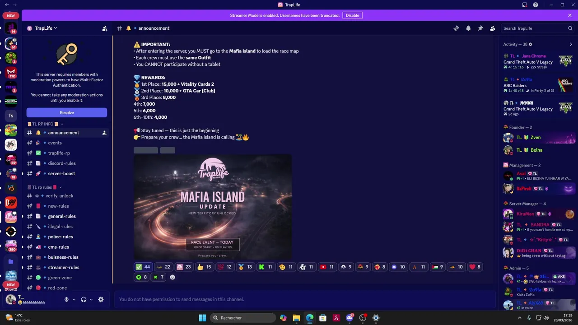Open member Zven in Founder list
578x325 pixels.
[x=538, y=137]
